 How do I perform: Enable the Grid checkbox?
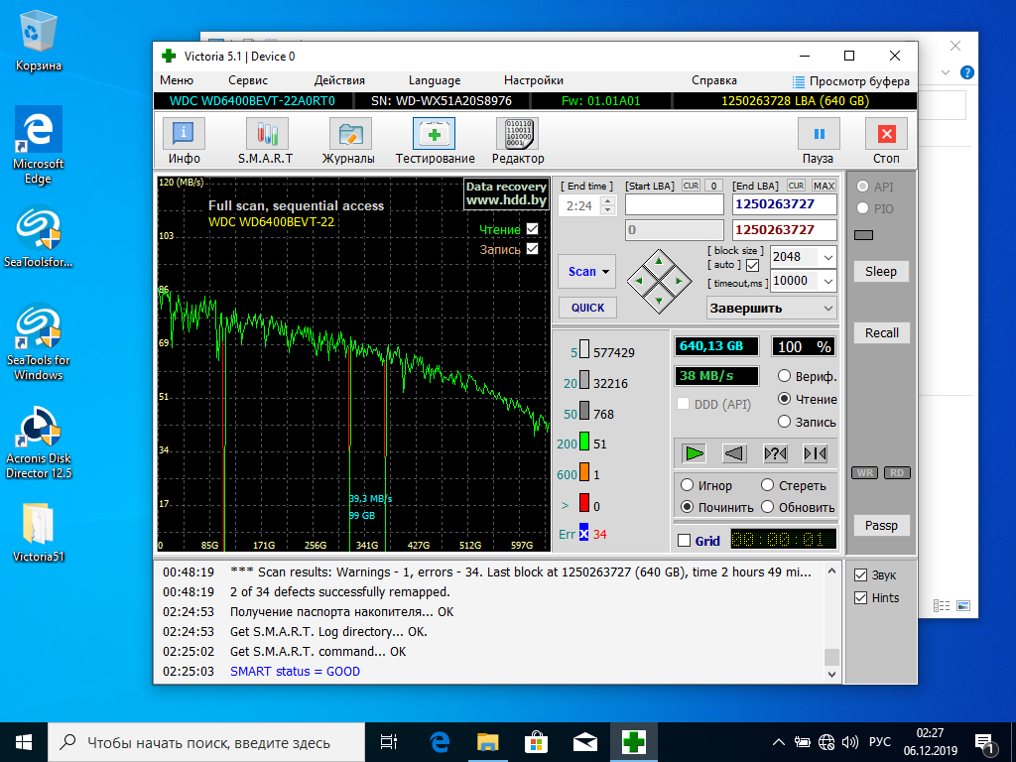pos(684,541)
